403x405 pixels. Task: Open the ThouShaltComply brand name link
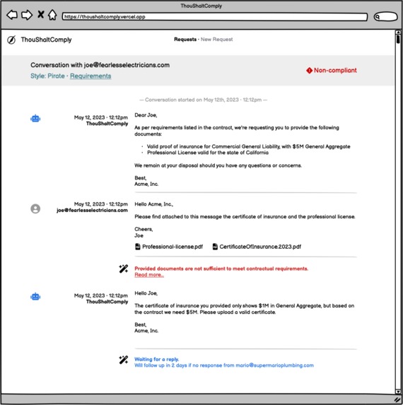[x=46, y=40]
